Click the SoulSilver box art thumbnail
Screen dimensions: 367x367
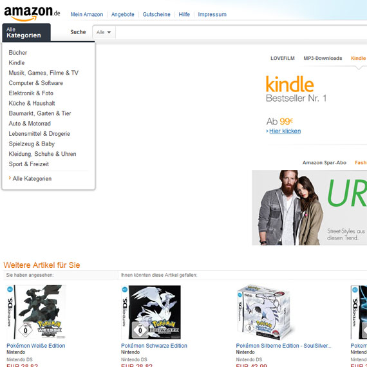[x=264, y=312]
